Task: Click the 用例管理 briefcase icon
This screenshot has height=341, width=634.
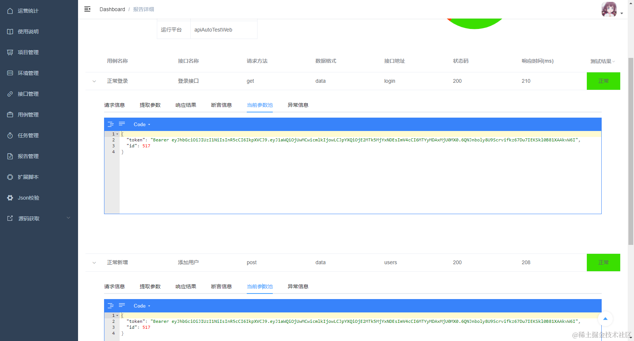Action: (10, 115)
